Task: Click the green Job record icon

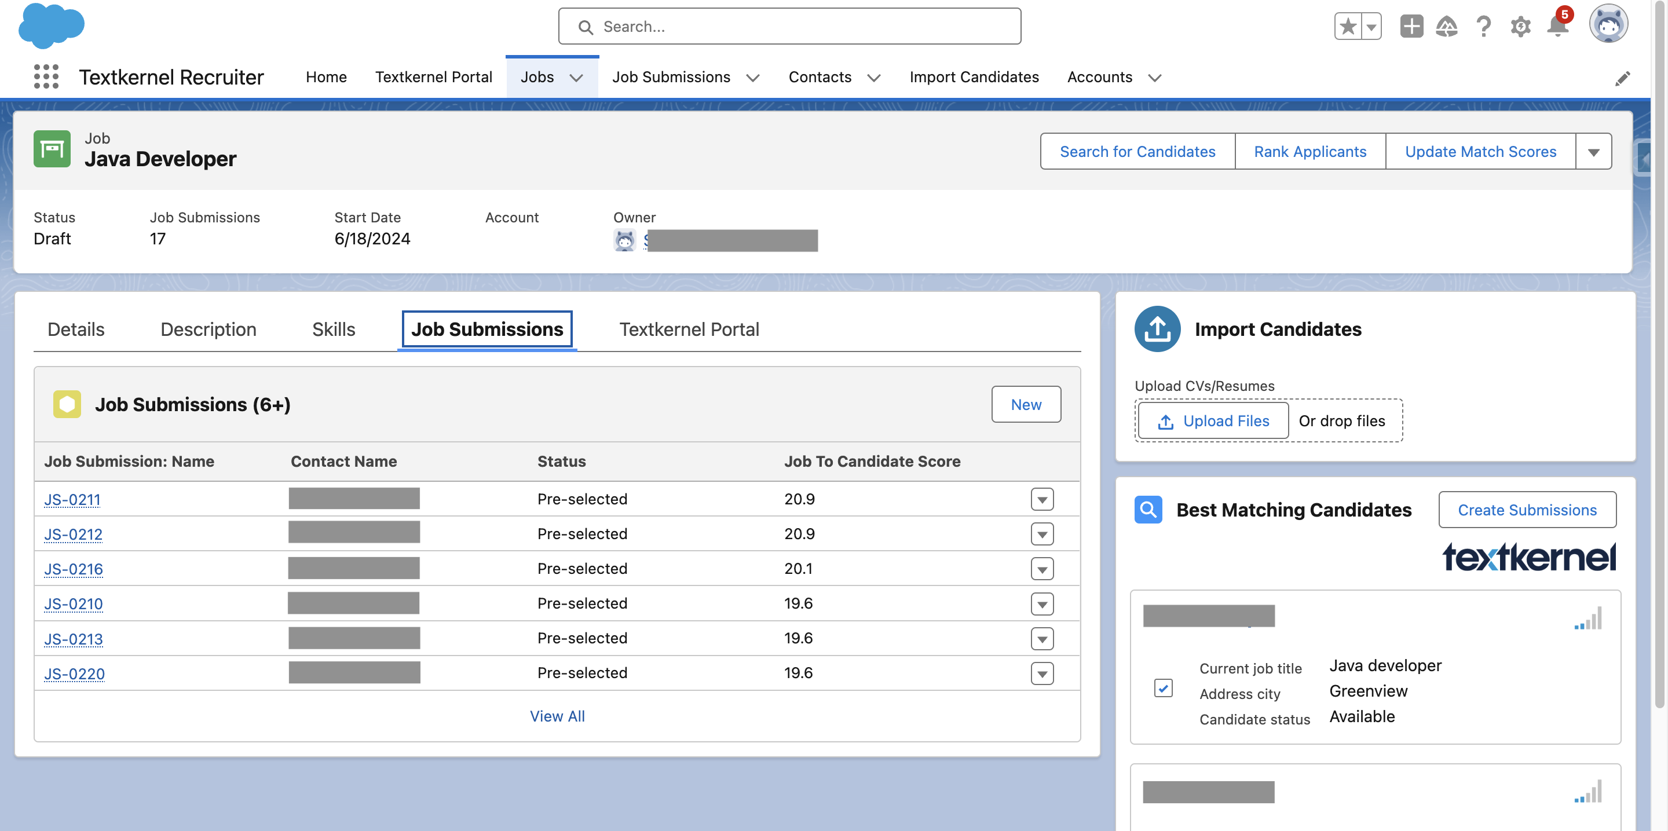Action: tap(52, 149)
